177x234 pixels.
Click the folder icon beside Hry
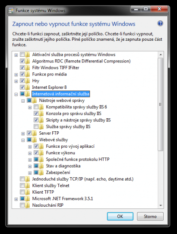tap(27, 81)
